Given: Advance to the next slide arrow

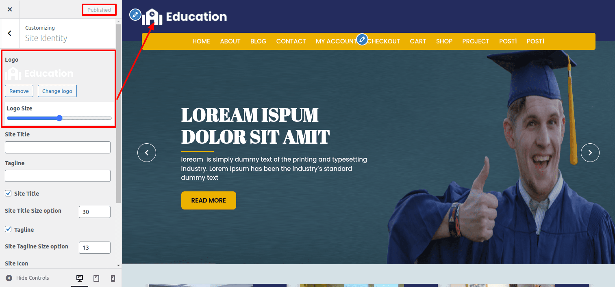Looking at the screenshot, I should tap(590, 153).
